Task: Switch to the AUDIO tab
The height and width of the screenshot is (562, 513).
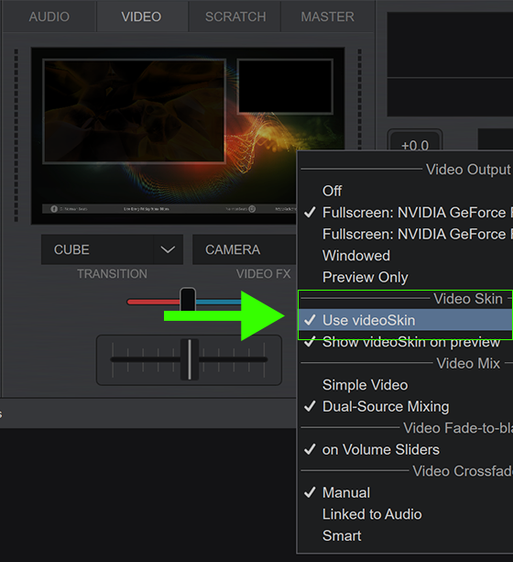Action: coord(49,17)
